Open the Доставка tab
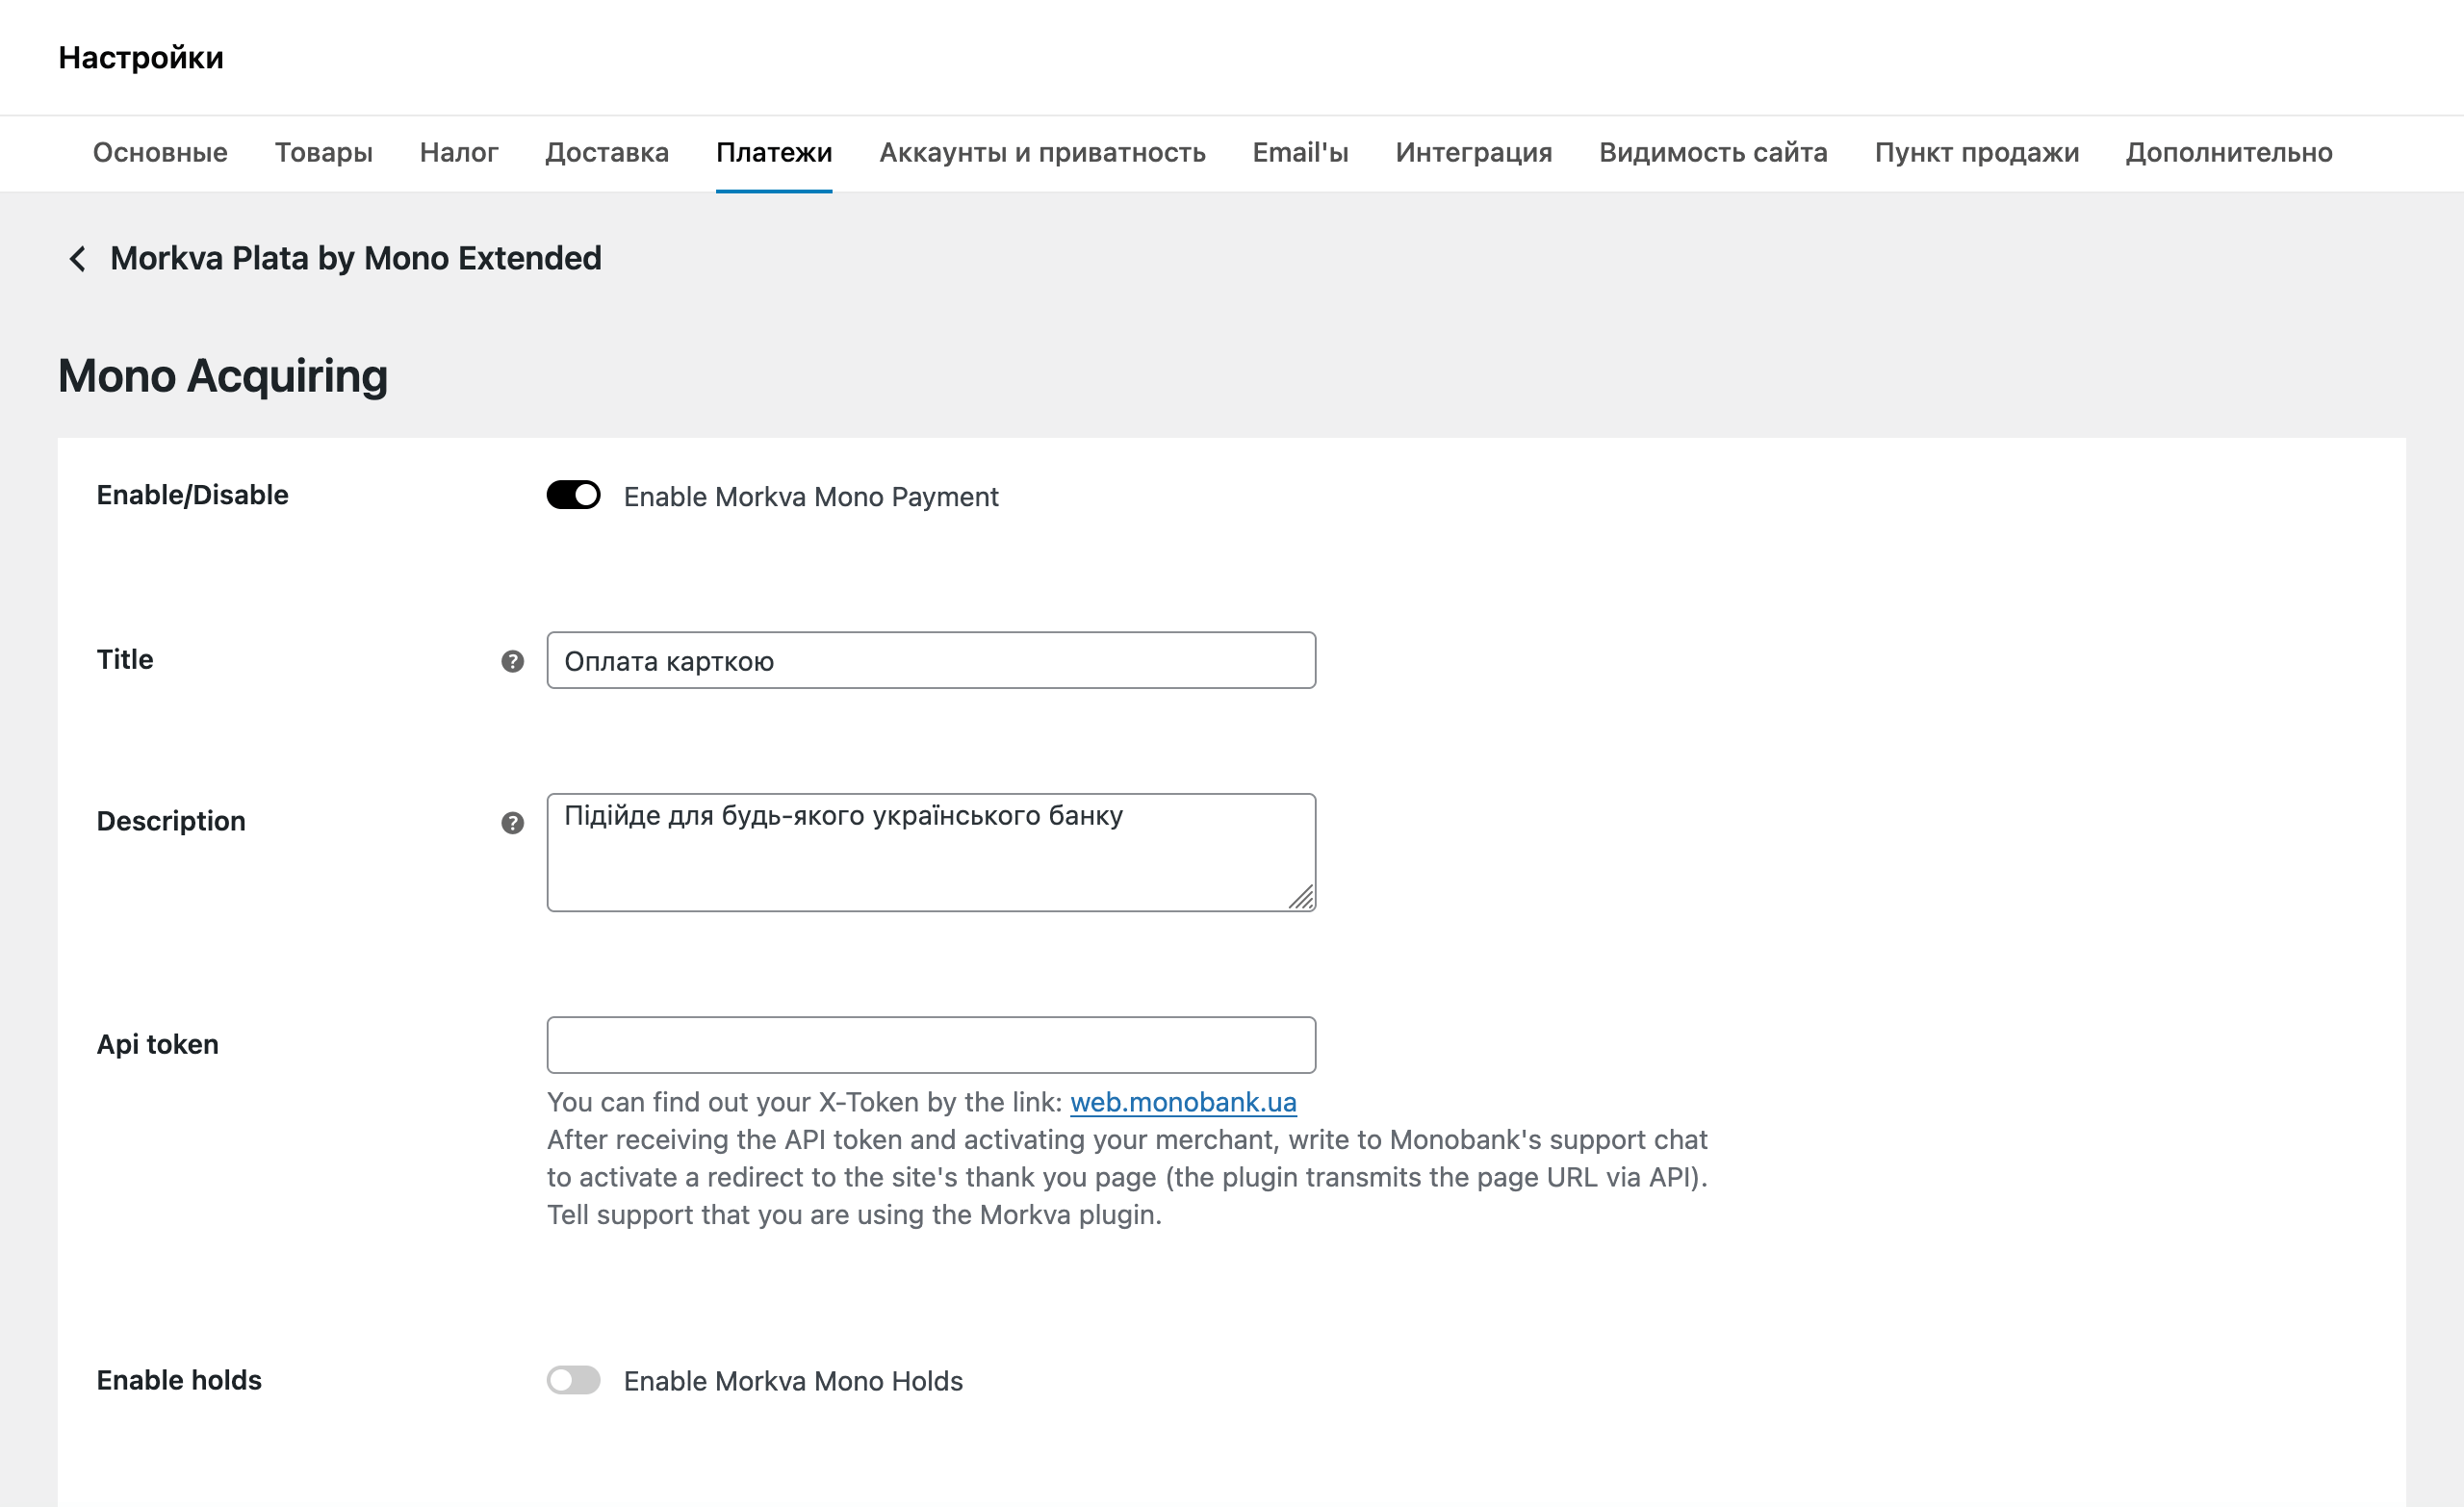This screenshot has width=2464, height=1507. click(x=606, y=152)
